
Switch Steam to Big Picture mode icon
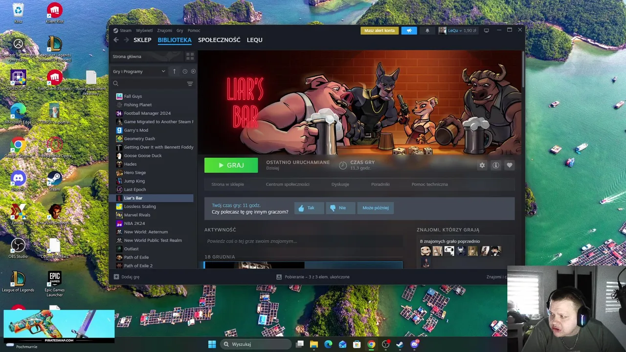[x=486, y=30]
